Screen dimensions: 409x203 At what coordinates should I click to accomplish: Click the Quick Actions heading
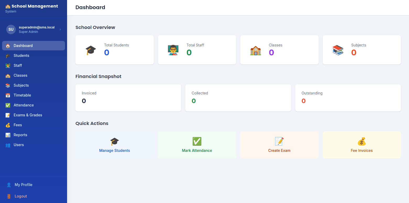pyautogui.click(x=92, y=123)
